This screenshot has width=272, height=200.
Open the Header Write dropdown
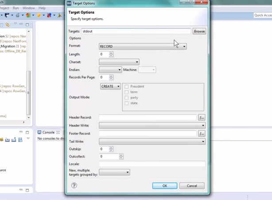pos(152,125)
